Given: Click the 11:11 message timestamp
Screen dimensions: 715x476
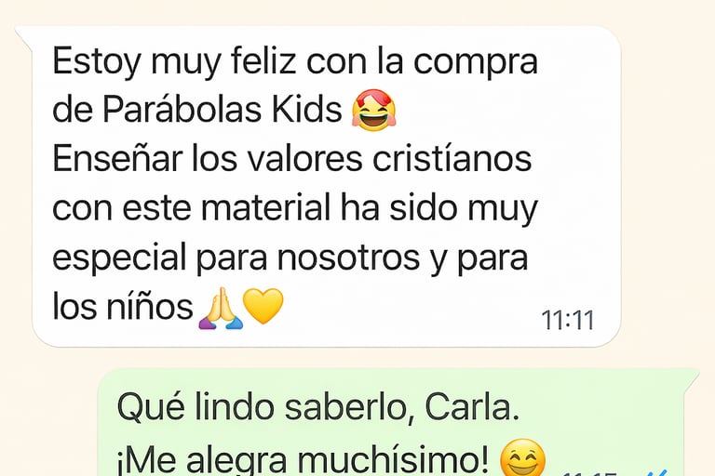Looking at the screenshot, I should (x=568, y=320).
